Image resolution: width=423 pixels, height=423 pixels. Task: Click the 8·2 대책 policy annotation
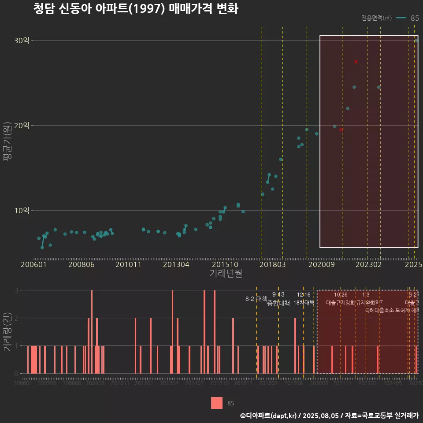[x=256, y=299]
